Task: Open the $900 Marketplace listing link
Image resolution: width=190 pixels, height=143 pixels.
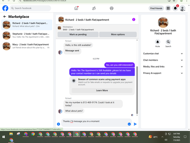Action: click(78, 30)
